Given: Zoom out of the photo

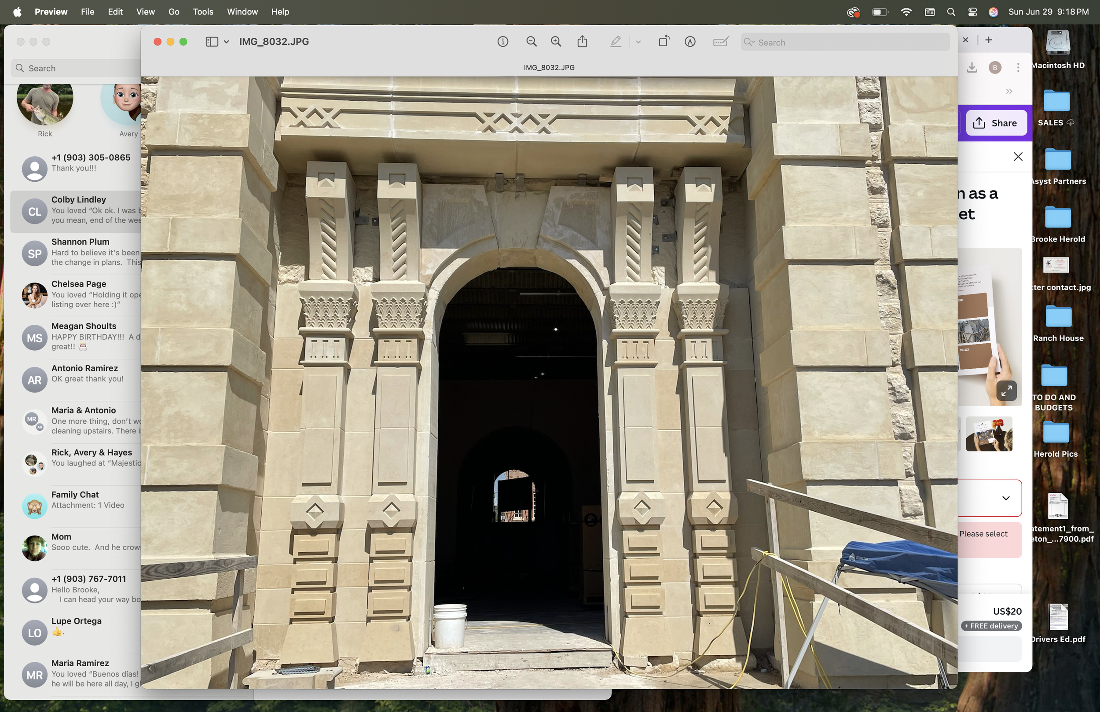Looking at the screenshot, I should [x=532, y=42].
